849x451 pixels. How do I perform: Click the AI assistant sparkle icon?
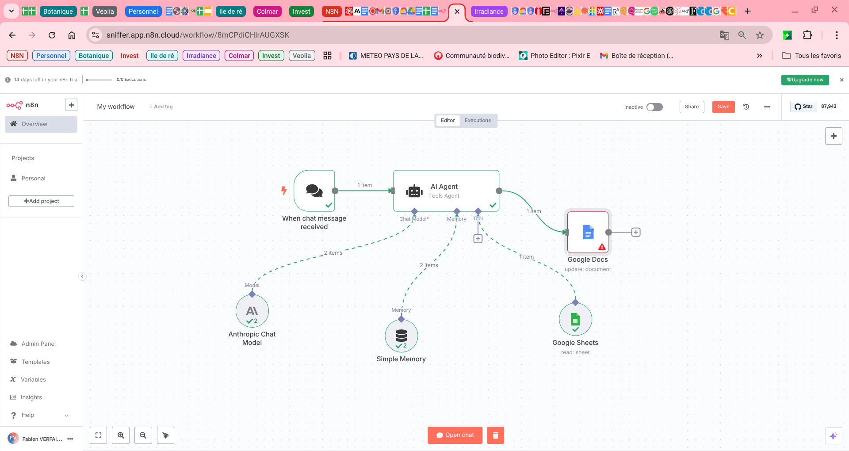coord(834,436)
